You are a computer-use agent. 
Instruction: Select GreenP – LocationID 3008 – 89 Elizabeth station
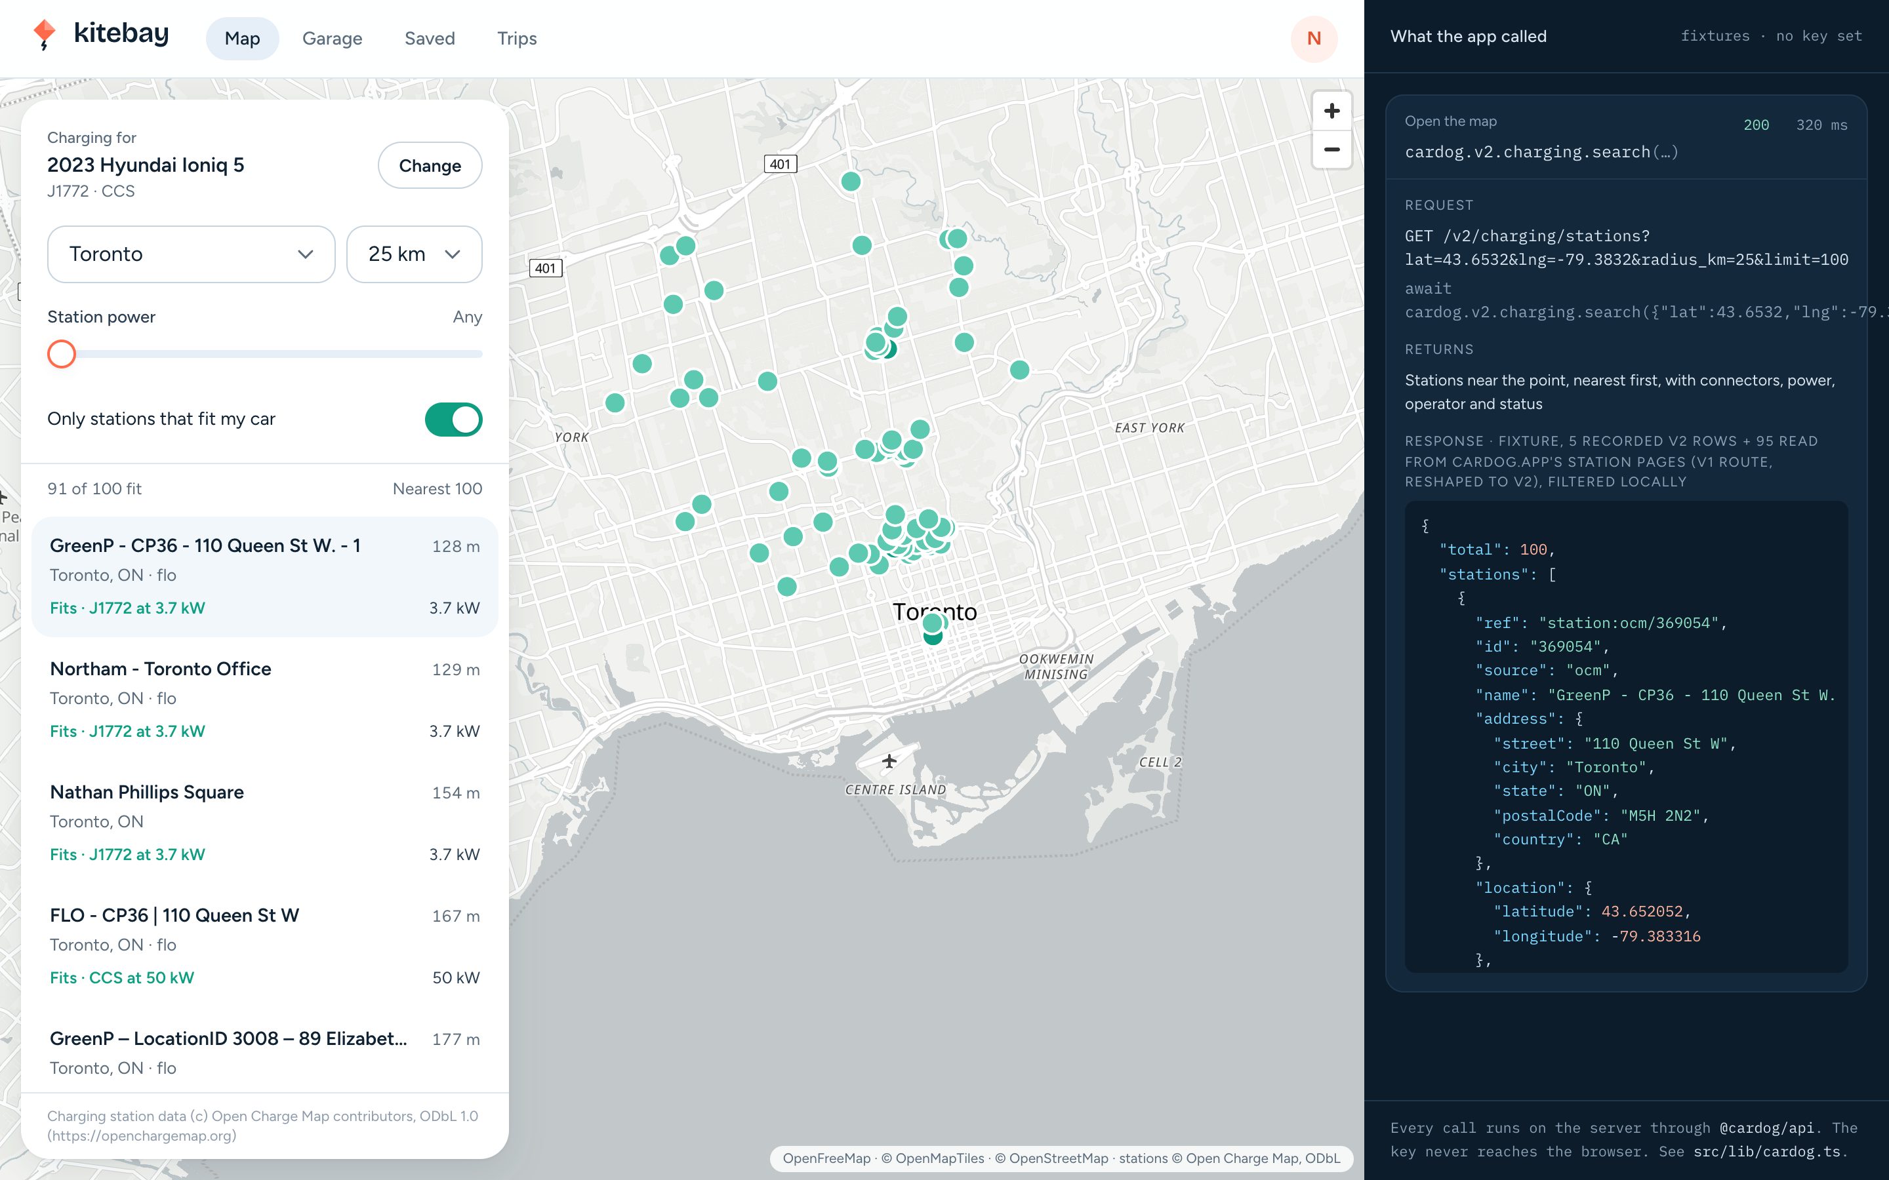[x=264, y=1052]
